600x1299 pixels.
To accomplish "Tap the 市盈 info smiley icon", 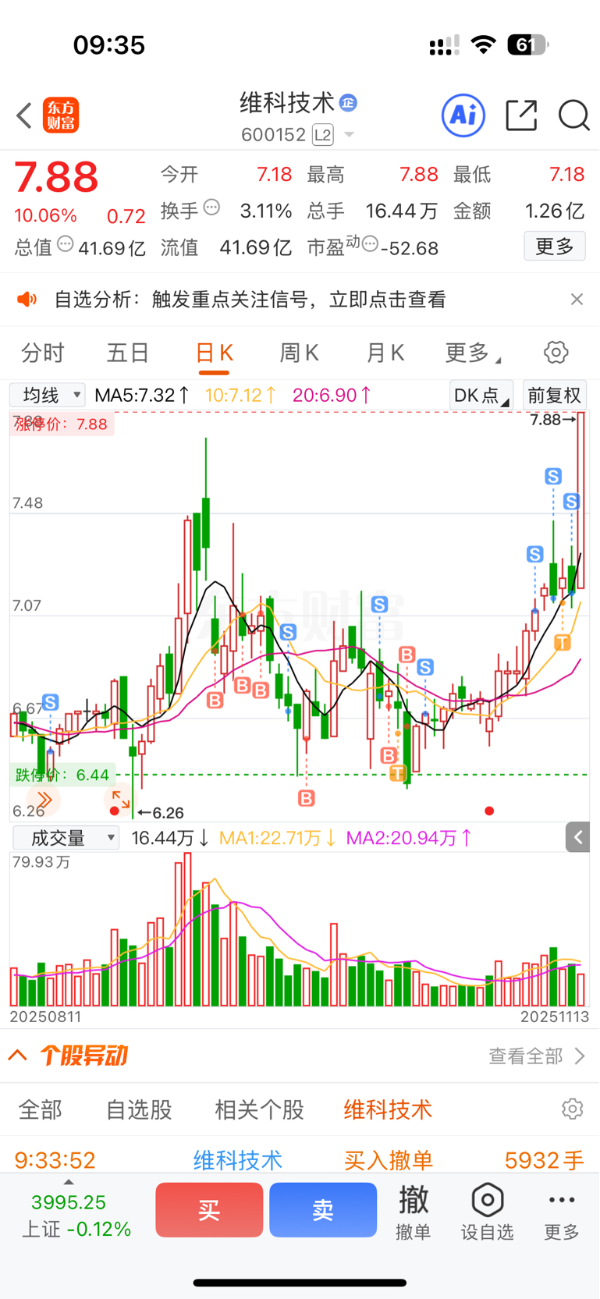I will coord(370,244).
